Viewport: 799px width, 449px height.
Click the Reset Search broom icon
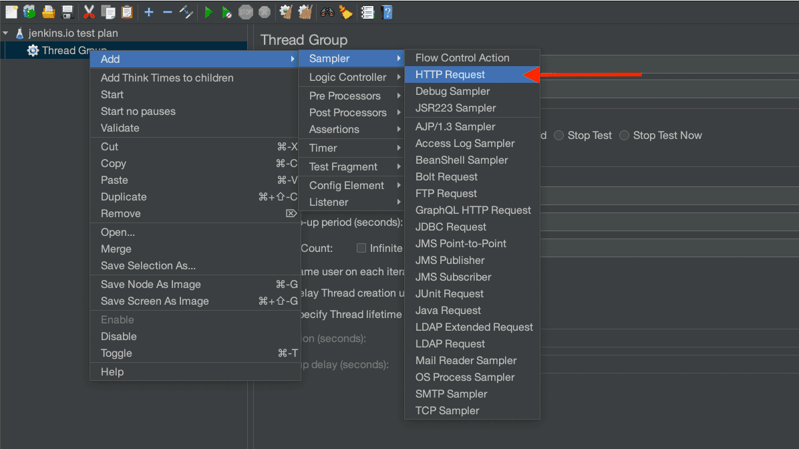[x=345, y=12]
